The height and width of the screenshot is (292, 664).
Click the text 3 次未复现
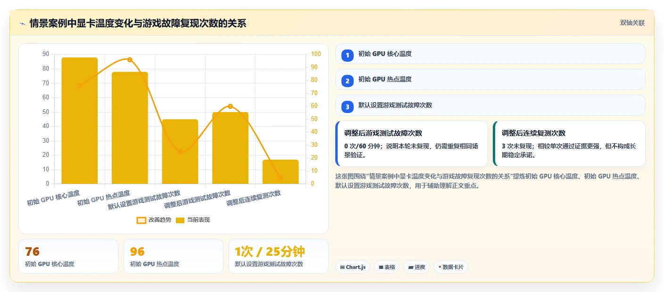tap(516, 146)
